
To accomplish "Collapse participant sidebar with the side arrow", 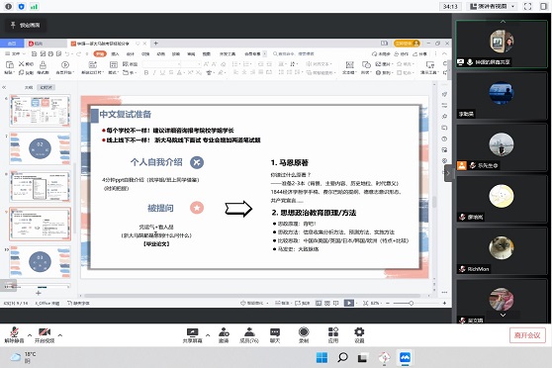I will click(x=448, y=173).
